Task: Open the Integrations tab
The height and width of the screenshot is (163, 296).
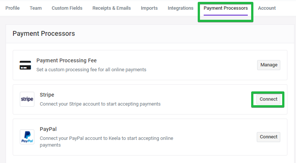Action: click(x=181, y=8)
